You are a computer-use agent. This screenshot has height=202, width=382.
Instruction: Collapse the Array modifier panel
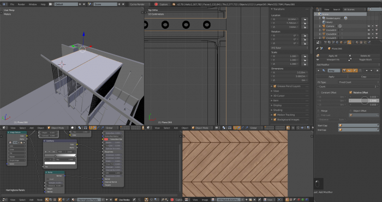(318, 70)
